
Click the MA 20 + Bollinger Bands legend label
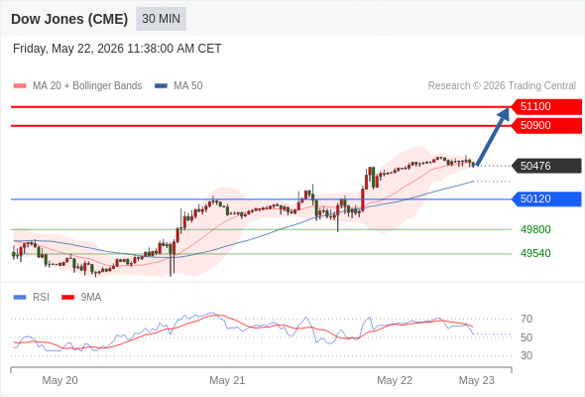(x=87, y=86)
